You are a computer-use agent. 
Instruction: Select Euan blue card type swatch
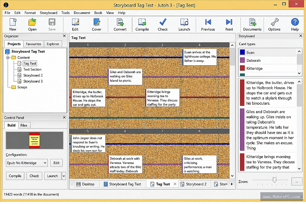tap(242, 52)
